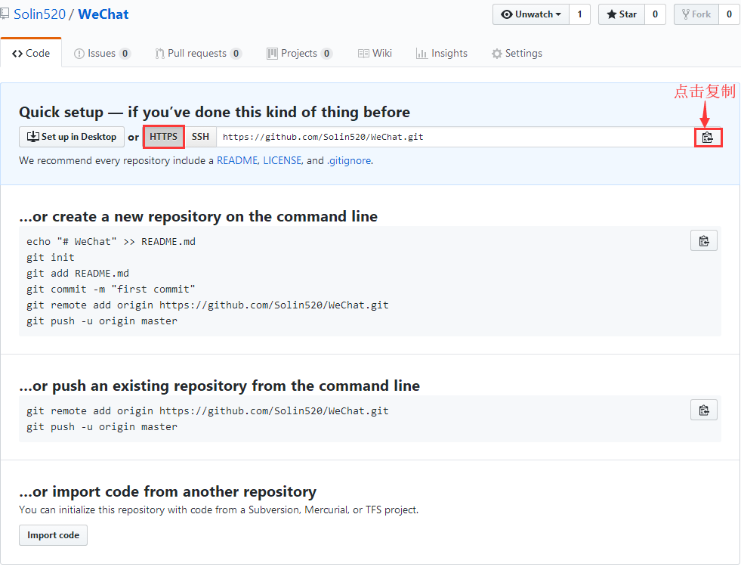
Task: Click the Subversion, Mercurial, or TFS description
Action: point(219,510)
